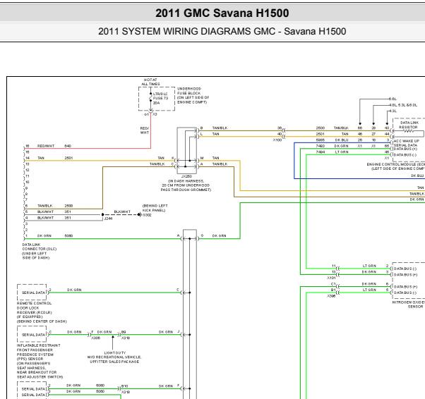
Task: Click the RCDLR 'SERIAL DATA' box
Action: point(32,293)
